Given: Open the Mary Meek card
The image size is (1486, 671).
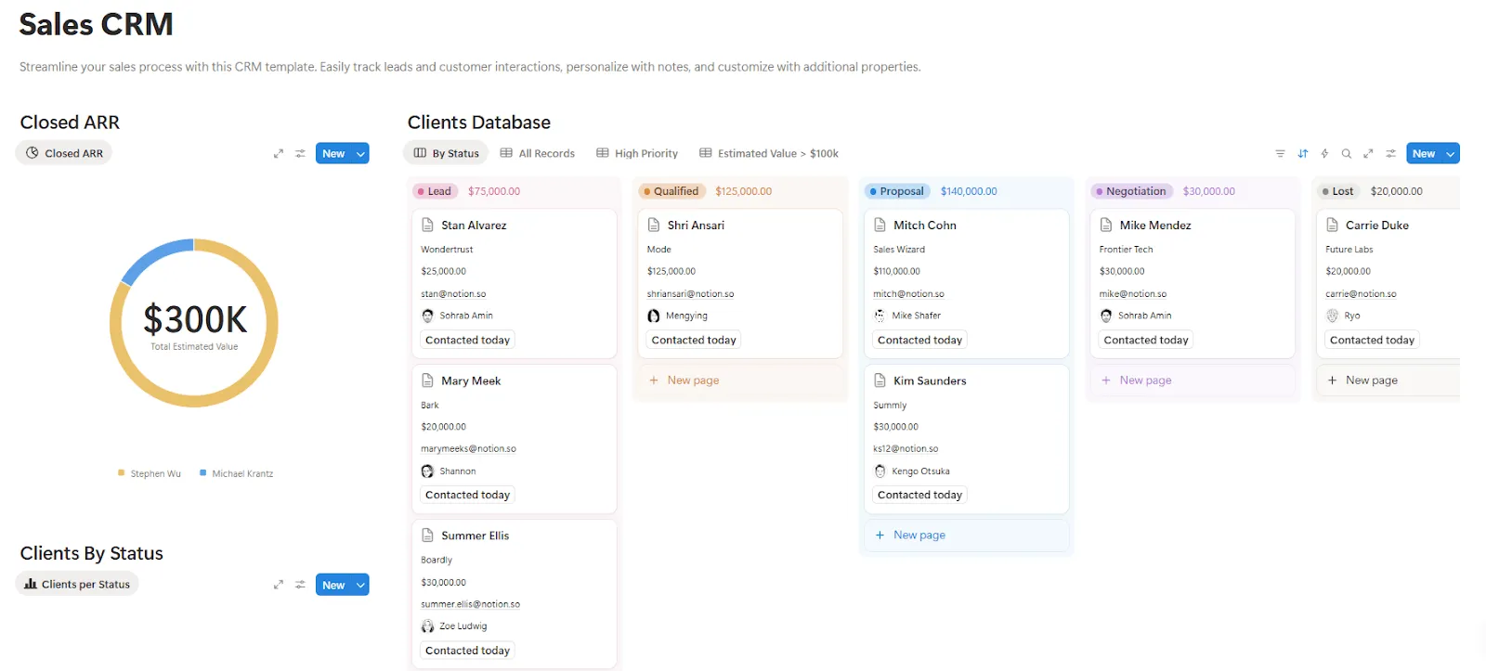Looking at the screenshot, I should pos(515,439).
